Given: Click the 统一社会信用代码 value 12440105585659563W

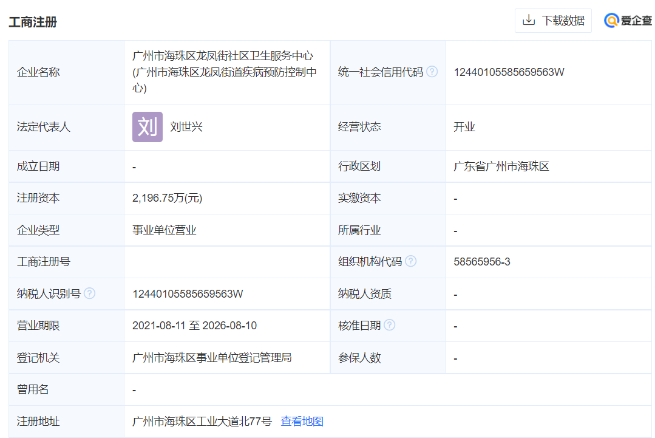Looking at the screenshot, I should pos(509,72).
